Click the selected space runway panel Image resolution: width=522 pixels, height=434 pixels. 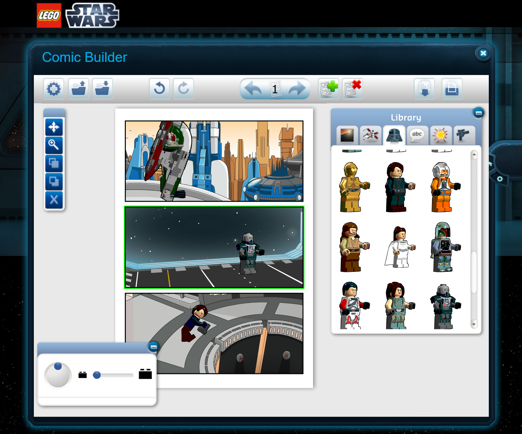pyautogui.click(x=214, y=247)
